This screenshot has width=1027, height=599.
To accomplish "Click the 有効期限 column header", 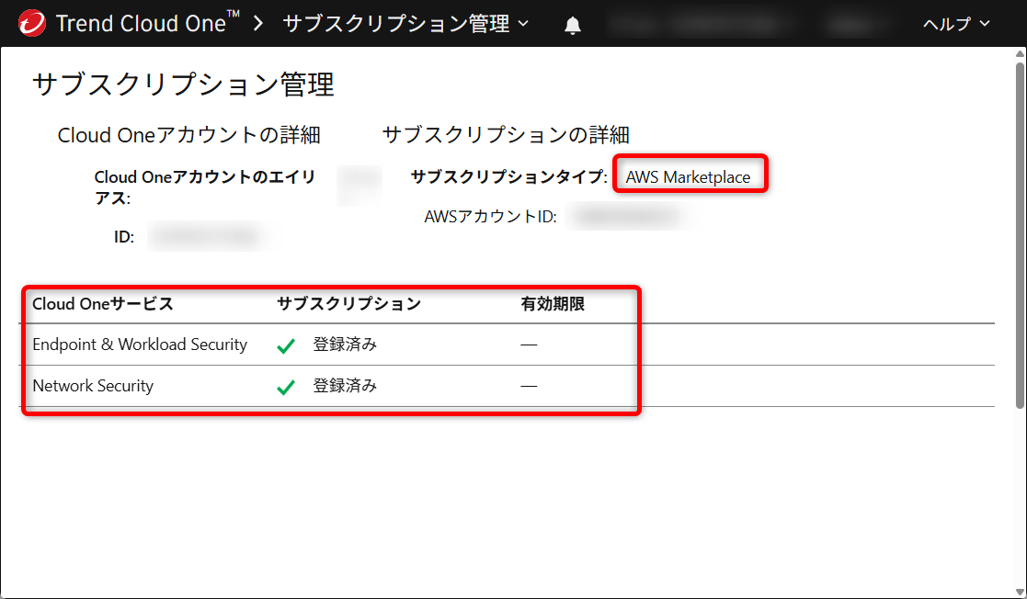I will pyautogui.click(x=553, y=304).
